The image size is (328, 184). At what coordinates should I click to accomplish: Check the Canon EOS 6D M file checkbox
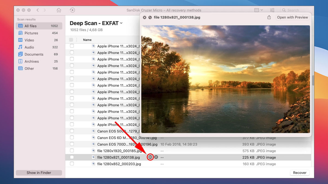point(72,138)
